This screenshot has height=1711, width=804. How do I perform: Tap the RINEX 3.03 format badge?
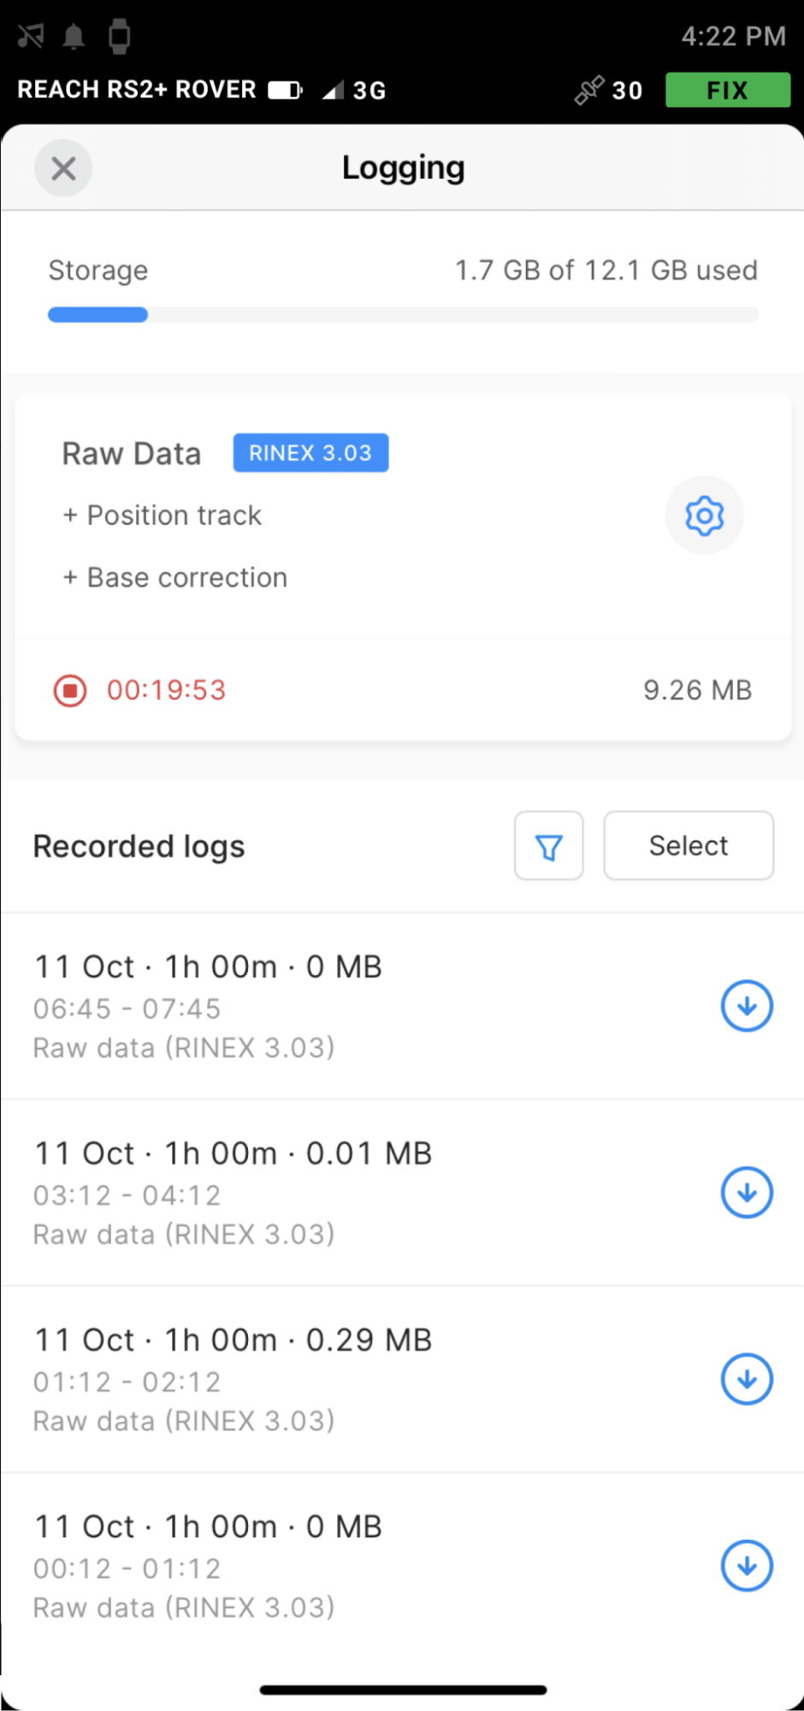coord(310,453)
